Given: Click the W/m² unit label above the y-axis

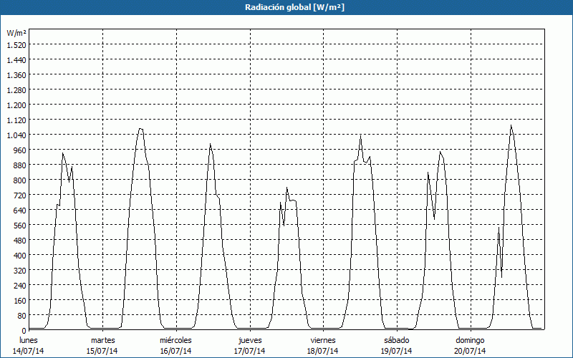Looking at the screenshot, I should [16, 33].
